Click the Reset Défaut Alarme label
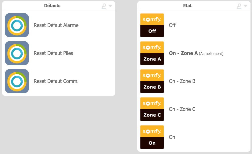 [x=56, y=25]
